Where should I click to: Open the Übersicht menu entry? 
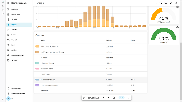coord(19,9)
